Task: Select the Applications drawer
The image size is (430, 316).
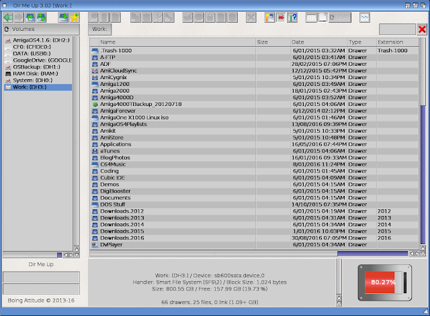Action: (x=254, y=144)
